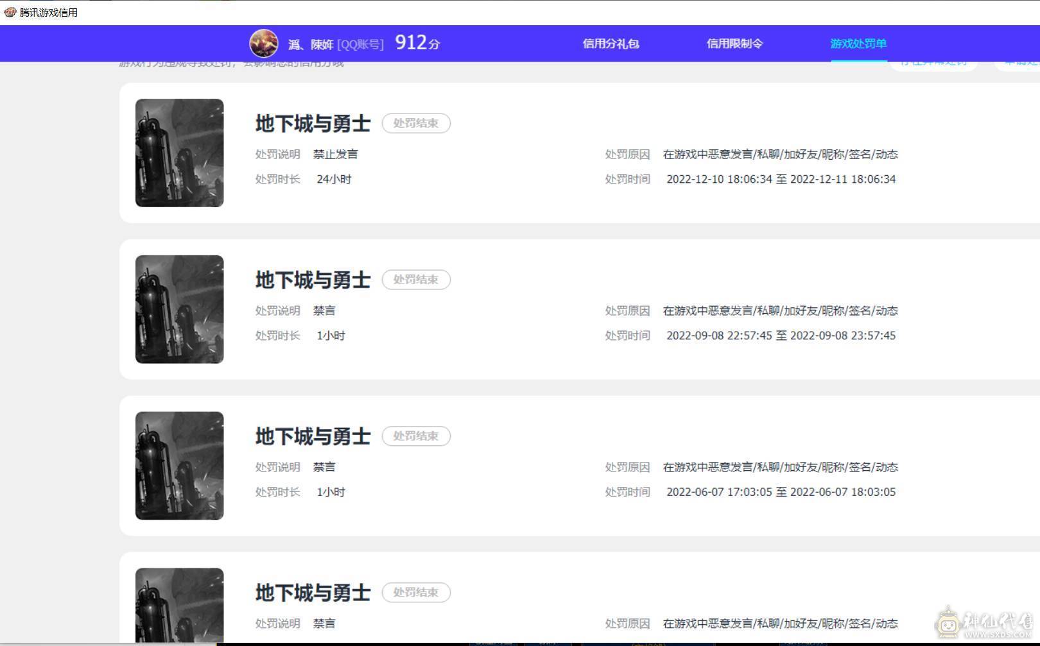
Task: Click the time range 2022-12-10 18:06:34 至 2022-12-11
Action: click(781, 179)
